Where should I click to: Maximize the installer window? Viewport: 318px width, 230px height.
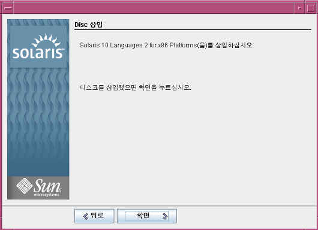[x=310, y=8]
